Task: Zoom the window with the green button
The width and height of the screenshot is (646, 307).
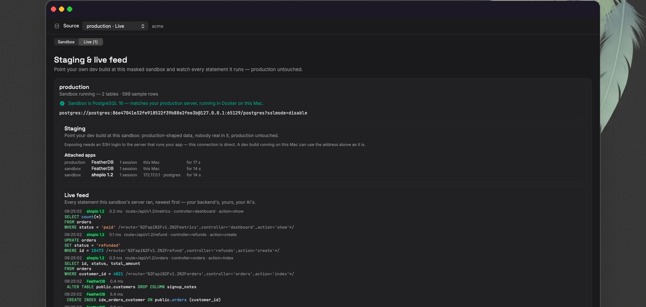Action: [x=69, y=9]
